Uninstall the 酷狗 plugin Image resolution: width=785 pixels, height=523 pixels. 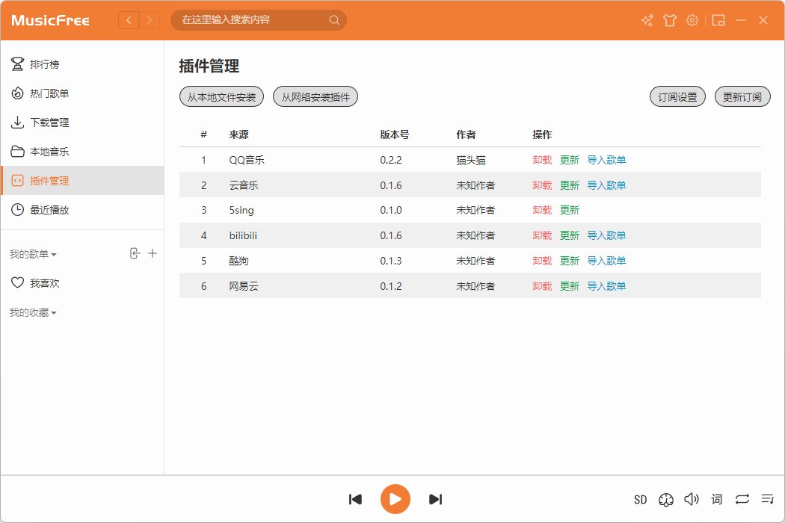coord(542,261)
